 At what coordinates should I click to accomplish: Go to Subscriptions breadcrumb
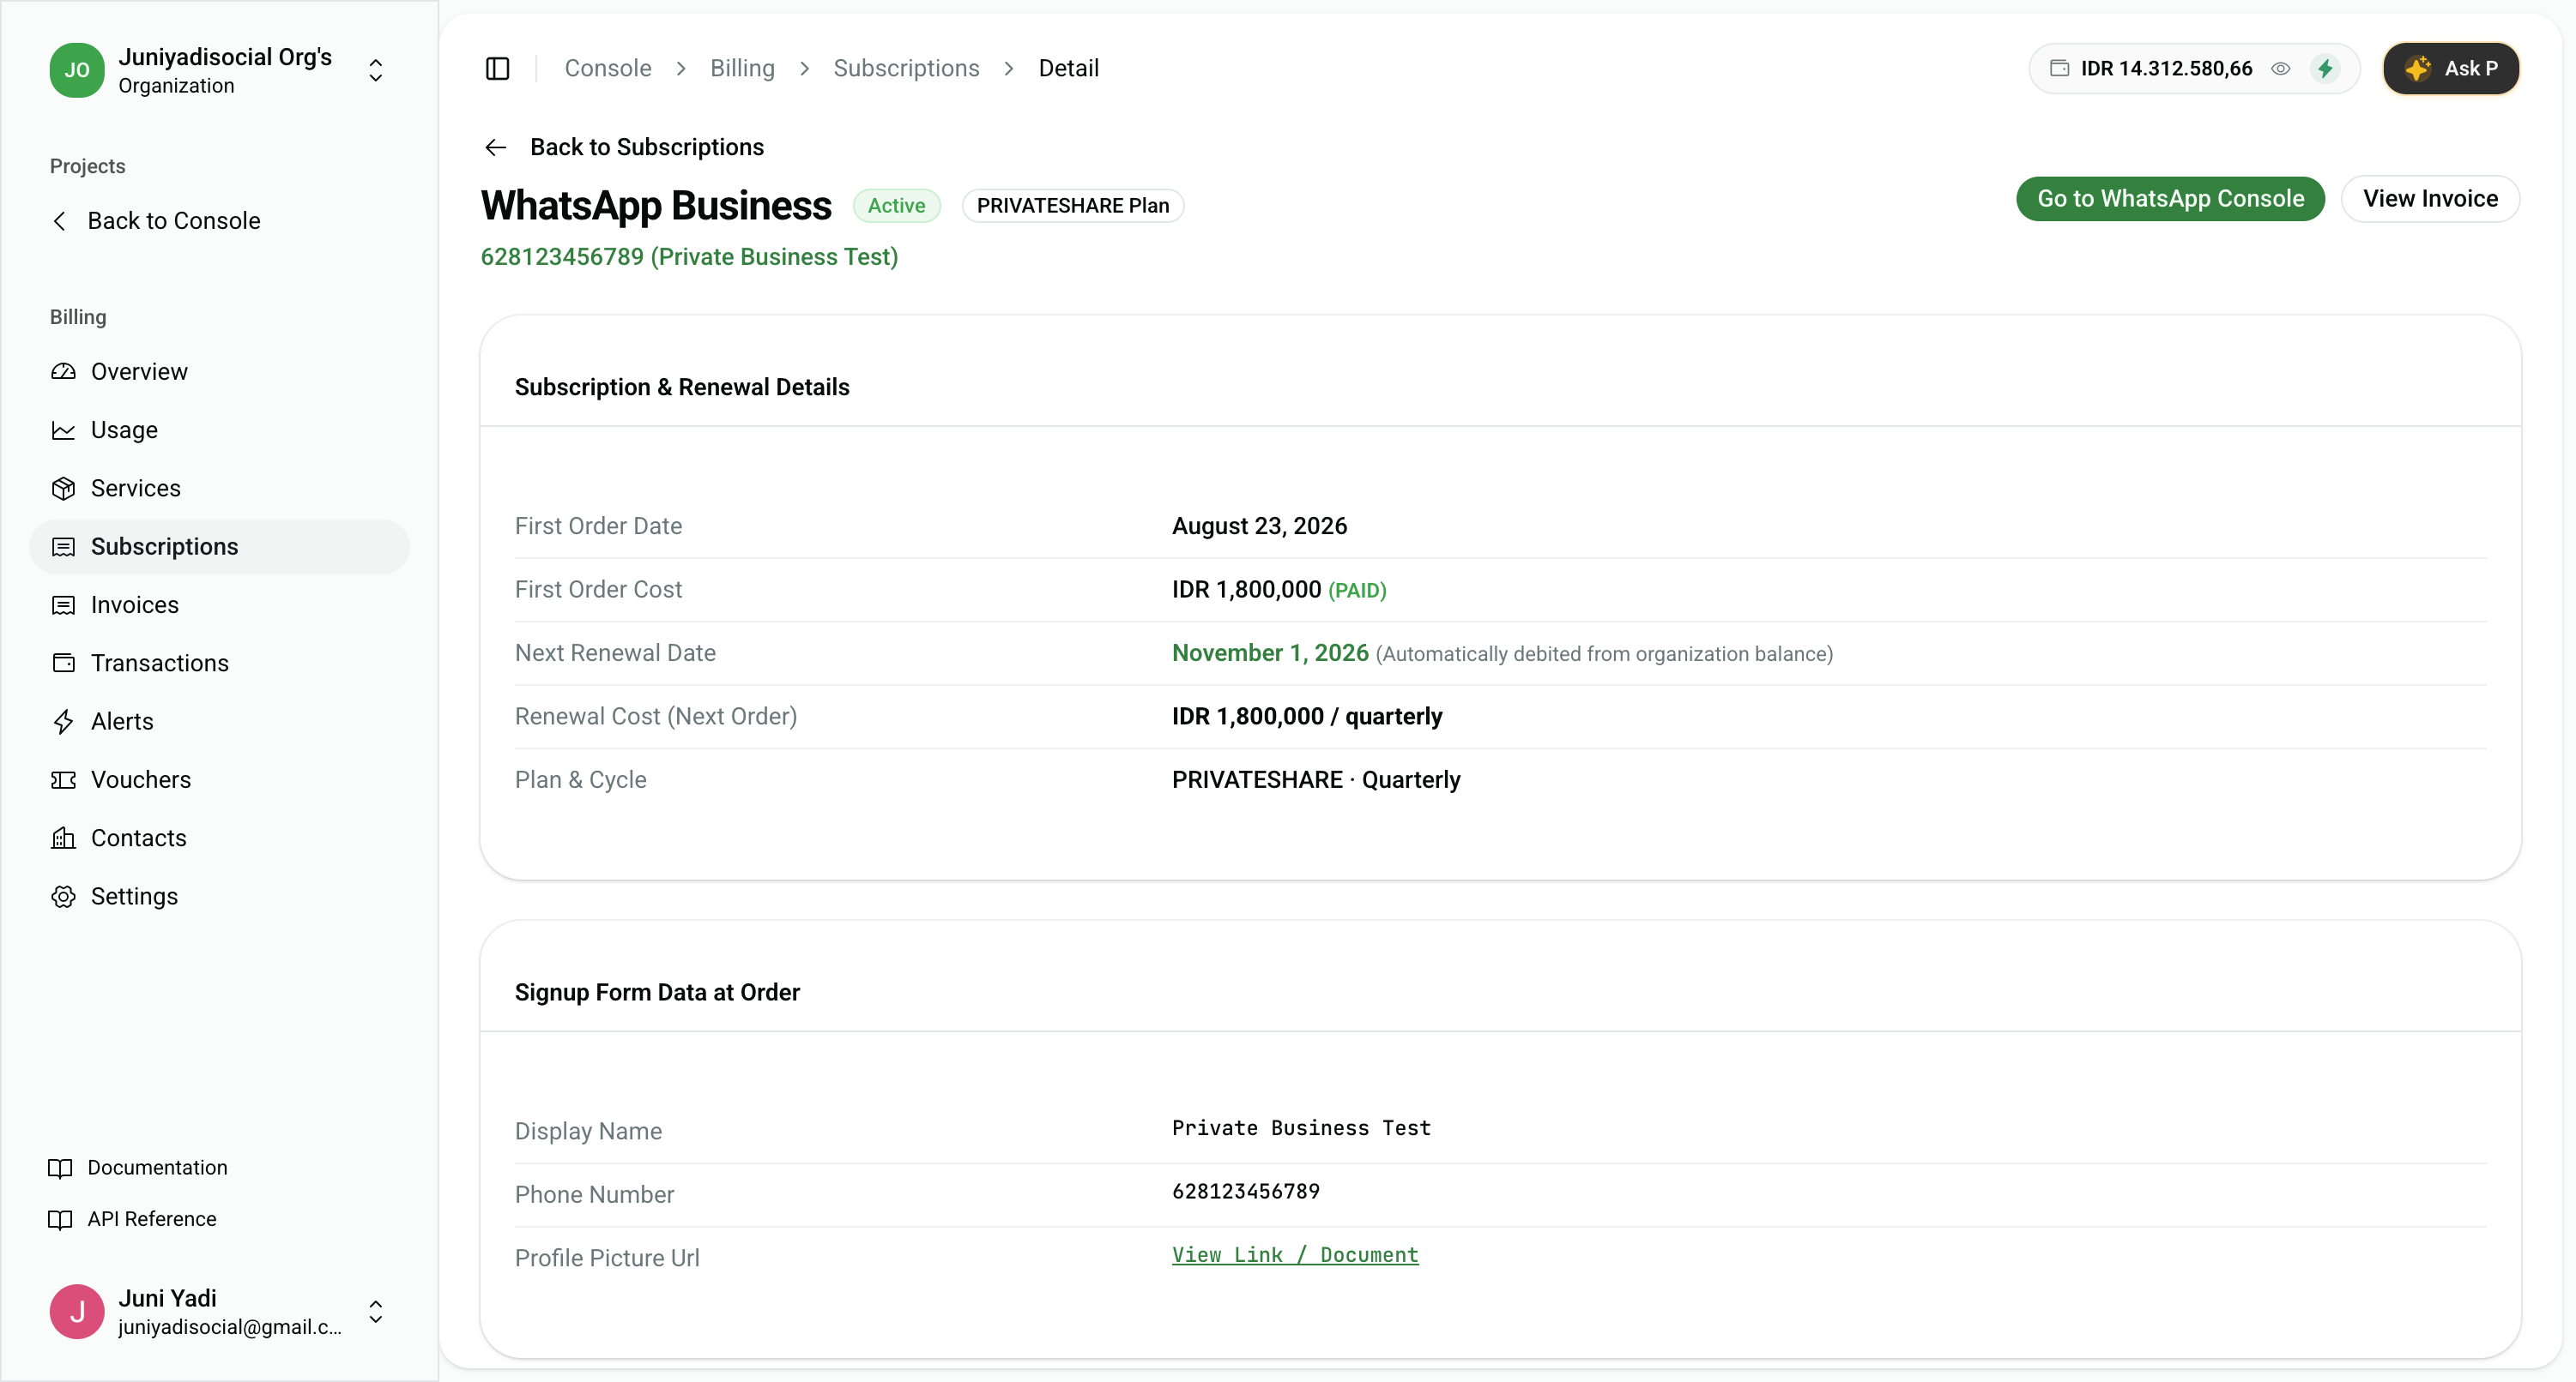click(906, 68)
